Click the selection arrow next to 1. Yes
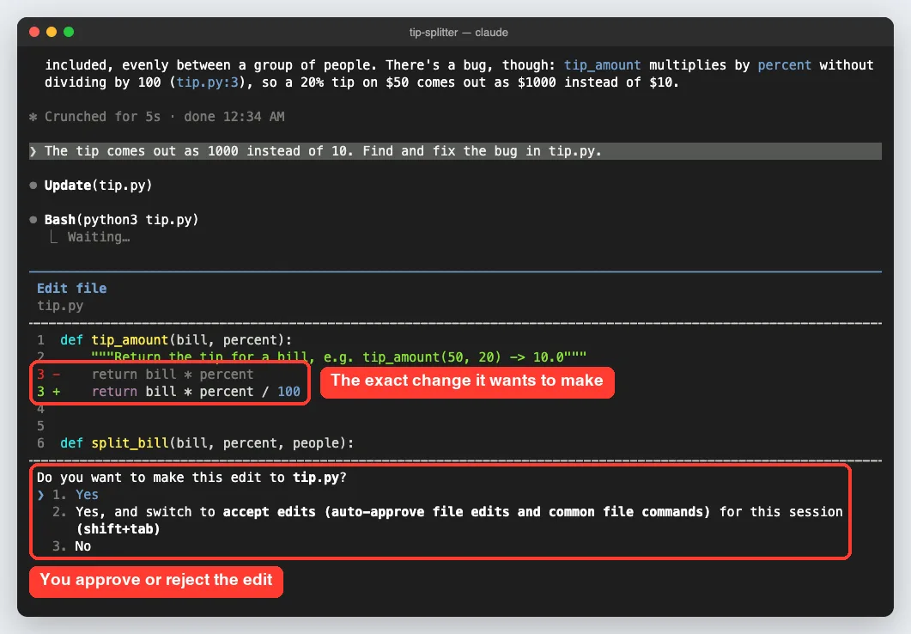The image size is (911, 634). 40,495
